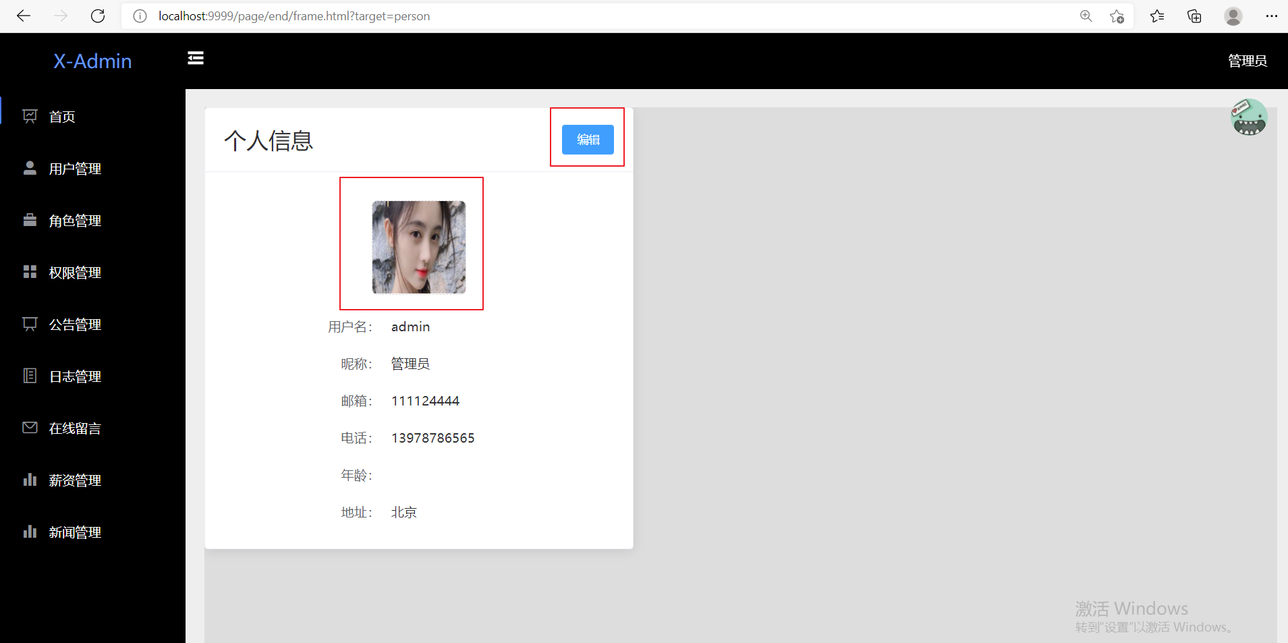1288x643 pixels.
Task: Open 新闻管理 menu item
Action: tap(92, 532)
